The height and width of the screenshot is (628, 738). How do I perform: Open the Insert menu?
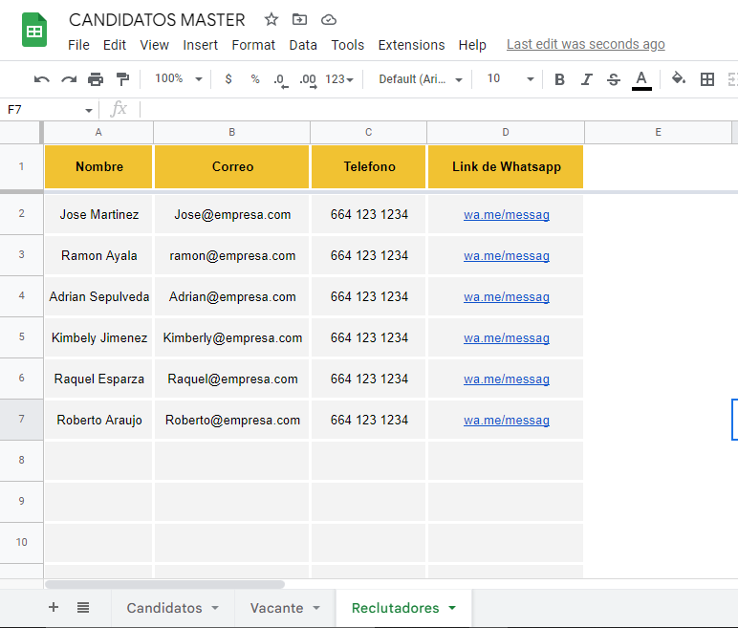[x=200, y=45]
